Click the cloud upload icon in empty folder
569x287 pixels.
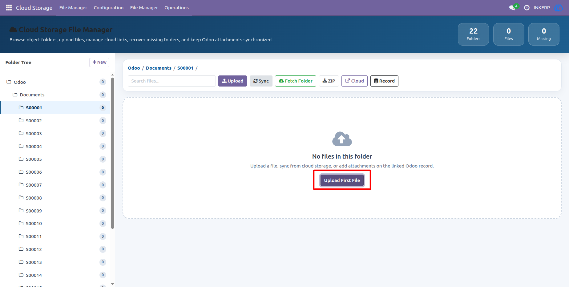coord(342,139)
